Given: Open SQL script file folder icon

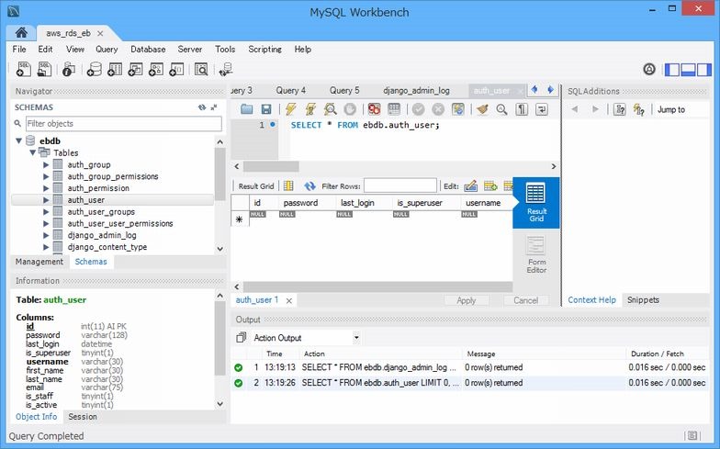Looking at the screenshot, I should [x=246, y=109].
